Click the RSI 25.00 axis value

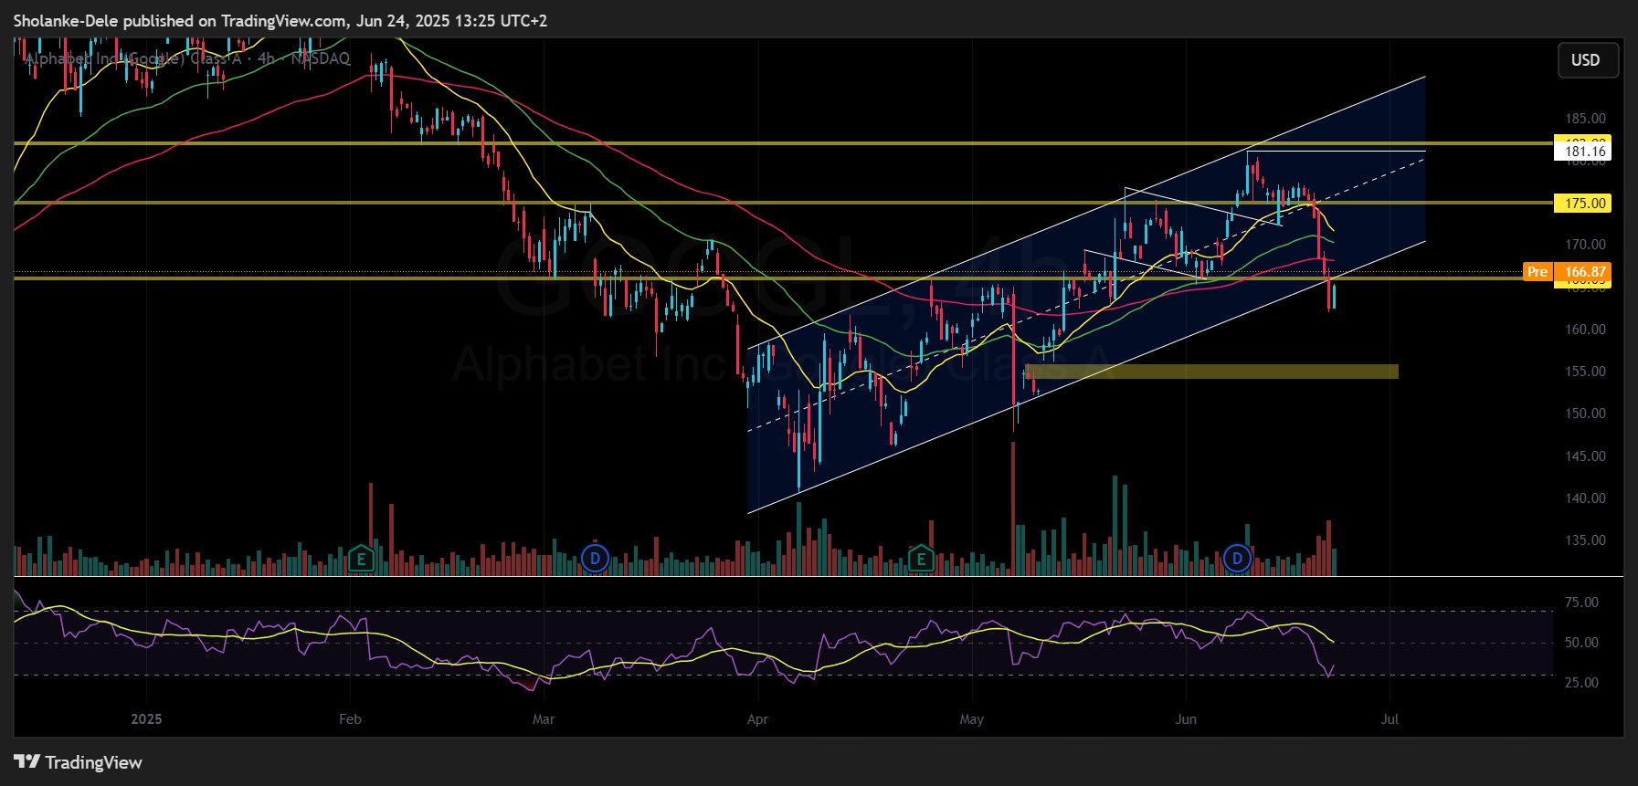pos(1581,683)
